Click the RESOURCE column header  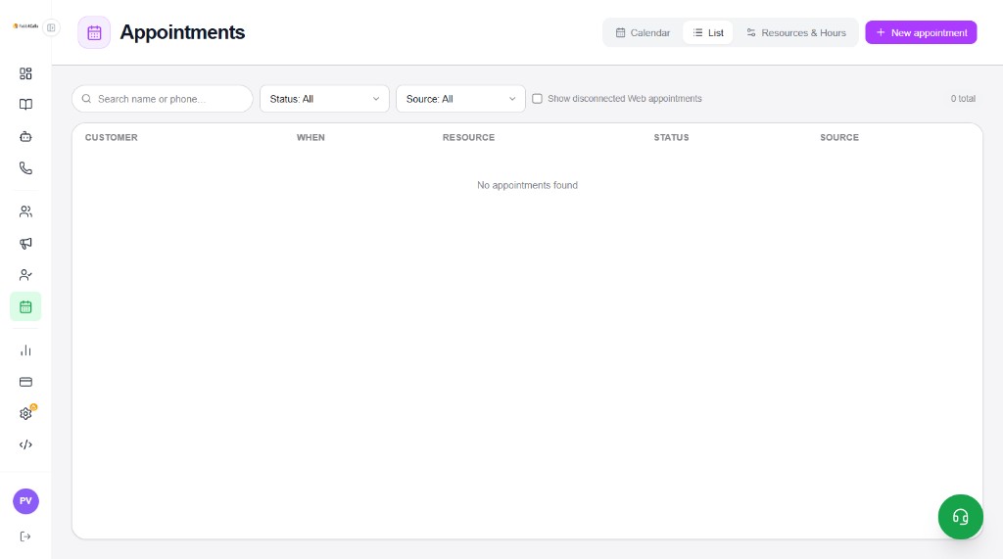pyautogui.click(x=469, y=137)
